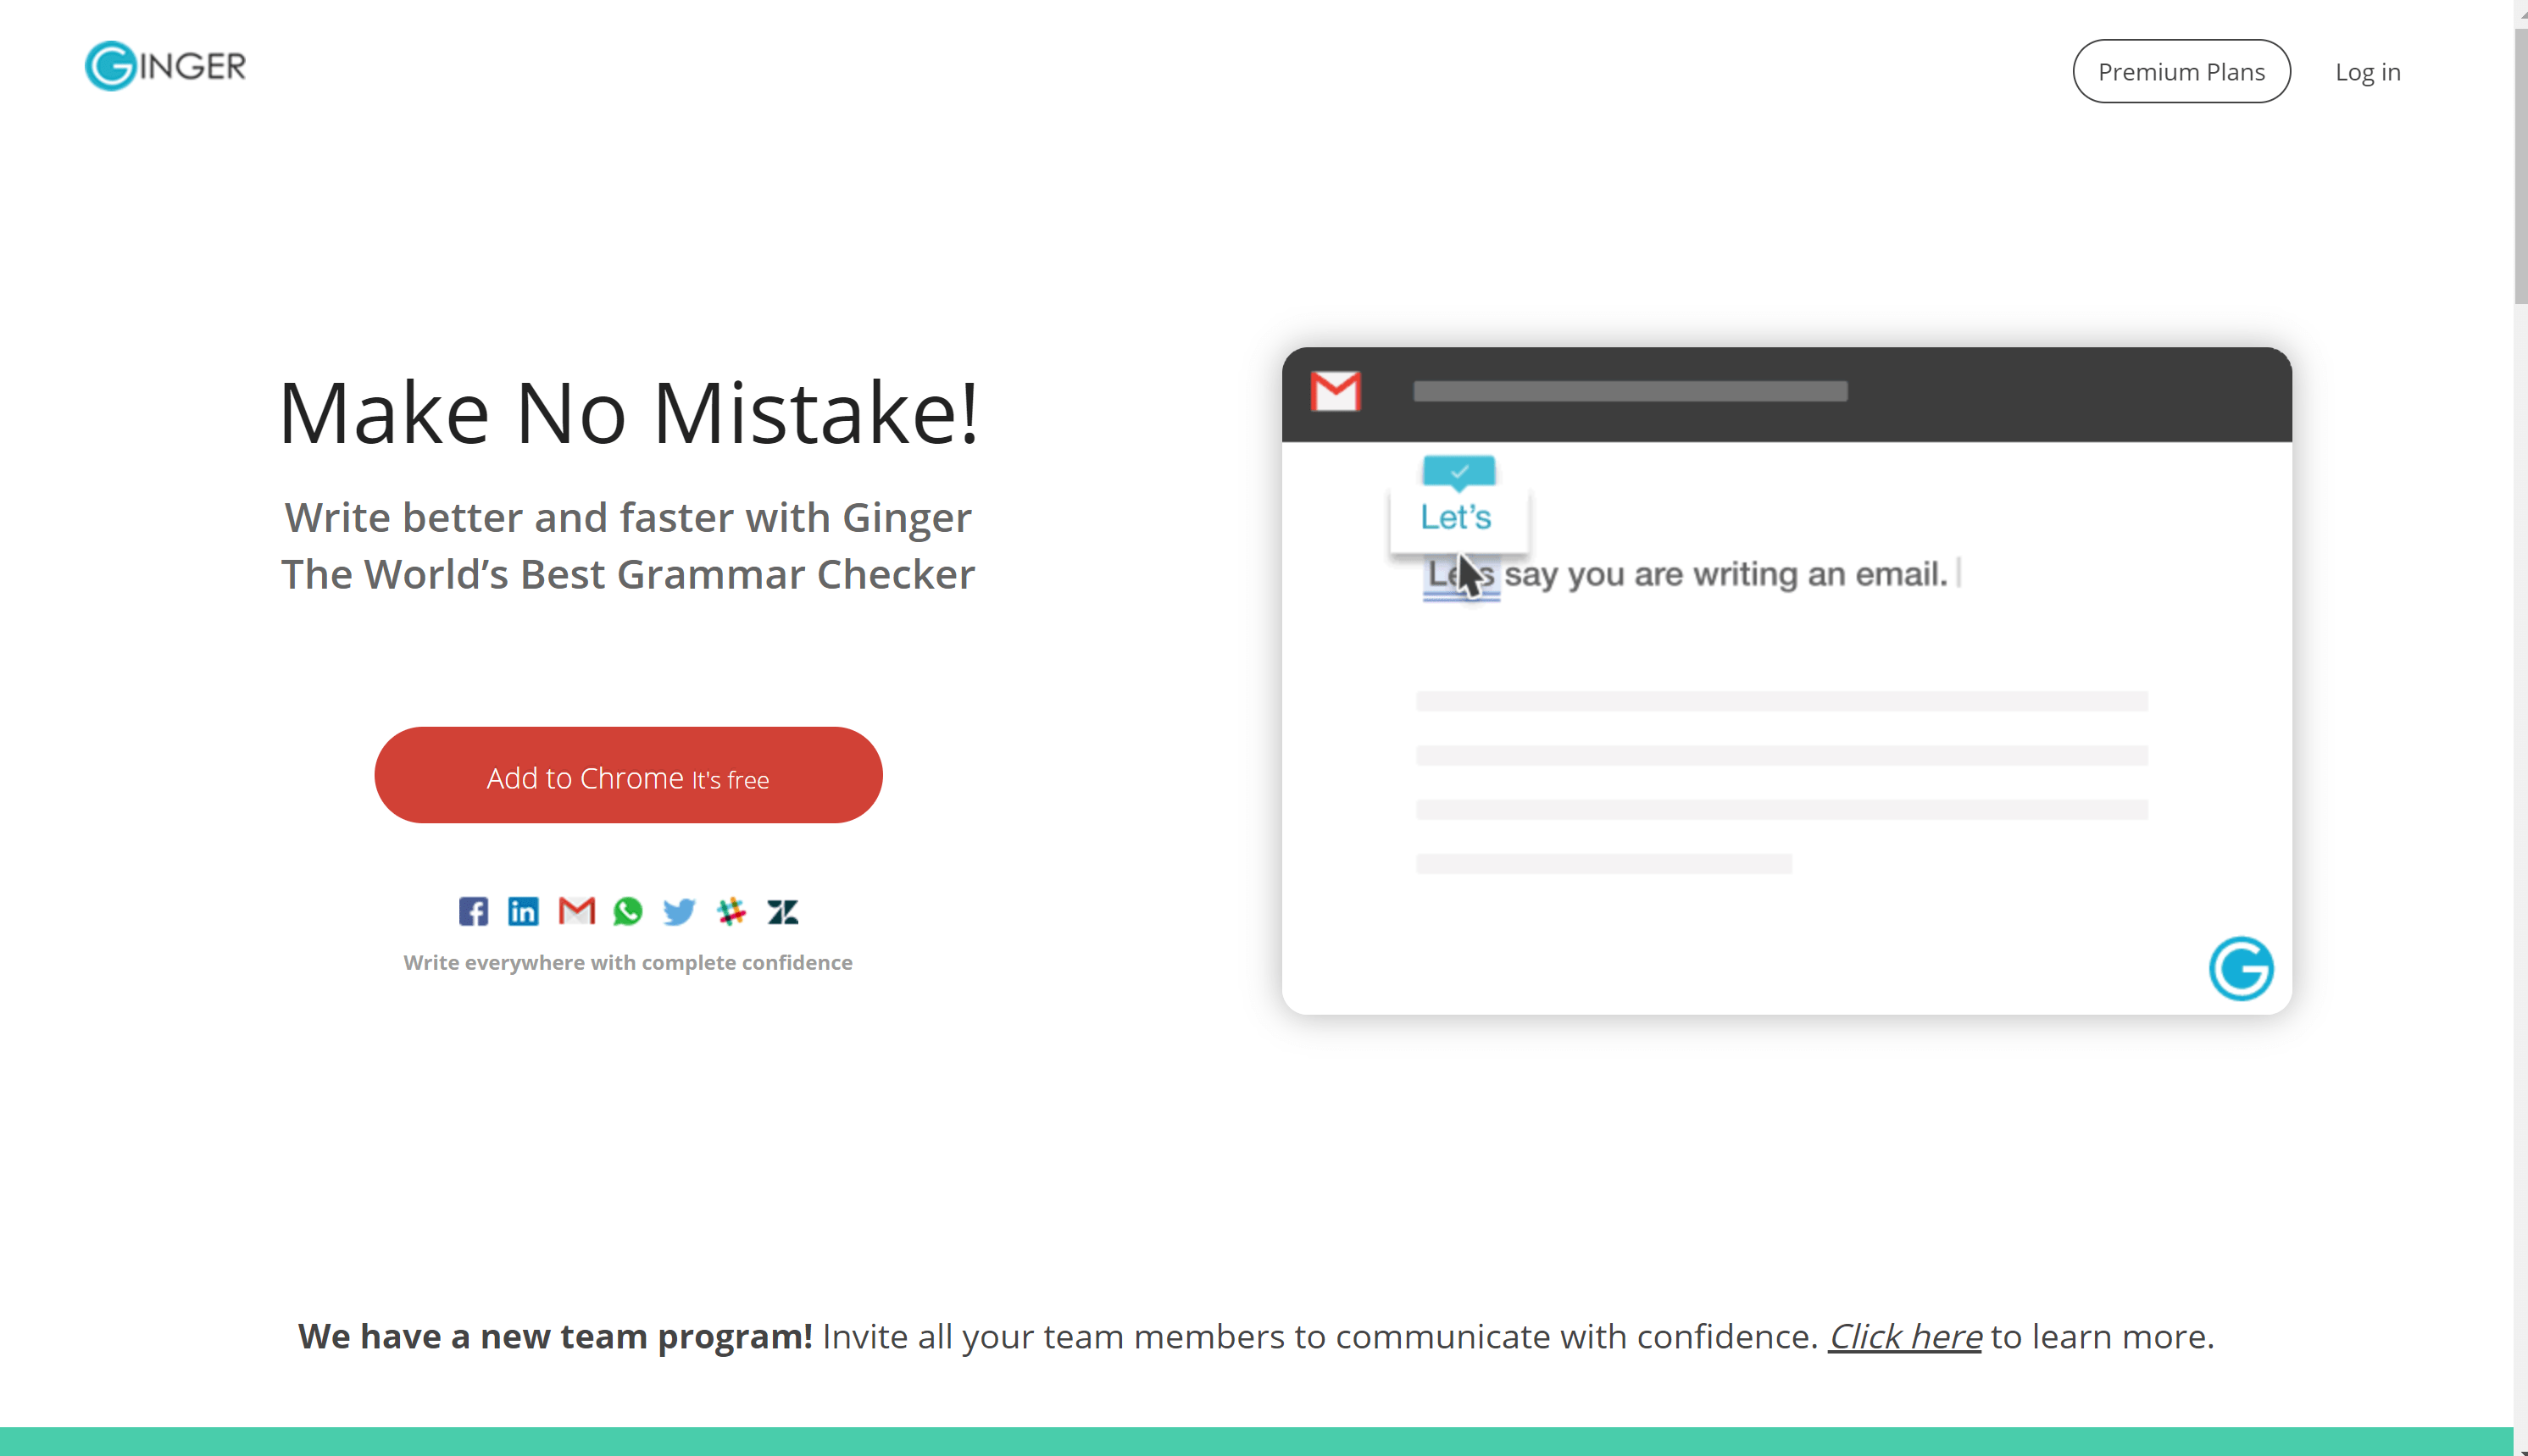Click Add to Chrome It's free button
This screenshot has width=2528, height=1456.
point(628,775)
